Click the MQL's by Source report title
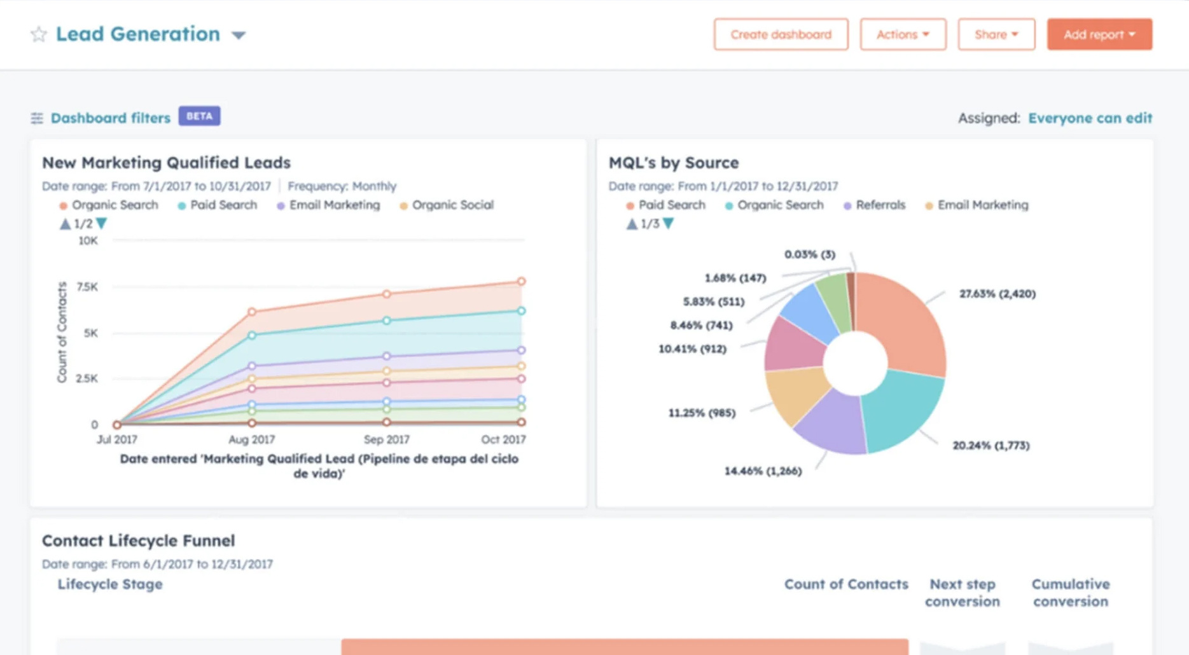The image size is (1189, 655). [674, 163]
